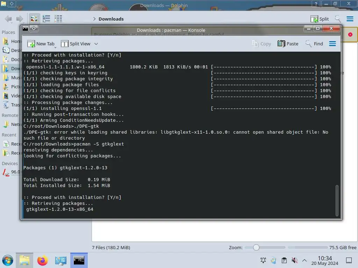The image size is (358, 268).
Task: Click the Downloads breadcrumb in Dolphin
Action: pos(111,19)
